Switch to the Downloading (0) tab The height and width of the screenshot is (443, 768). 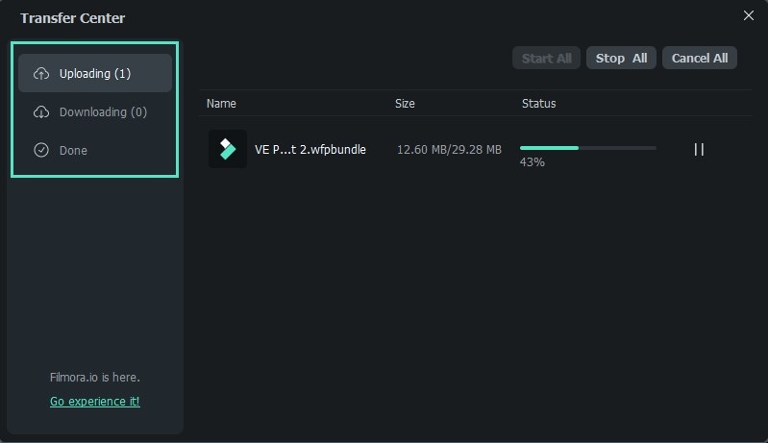(103, 112)
